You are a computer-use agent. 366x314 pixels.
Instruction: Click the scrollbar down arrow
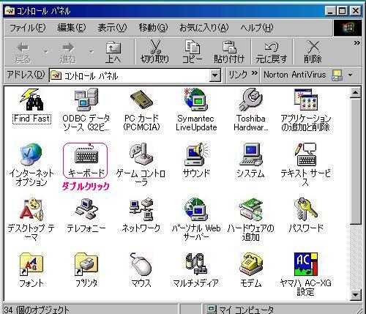pos(355,294)
